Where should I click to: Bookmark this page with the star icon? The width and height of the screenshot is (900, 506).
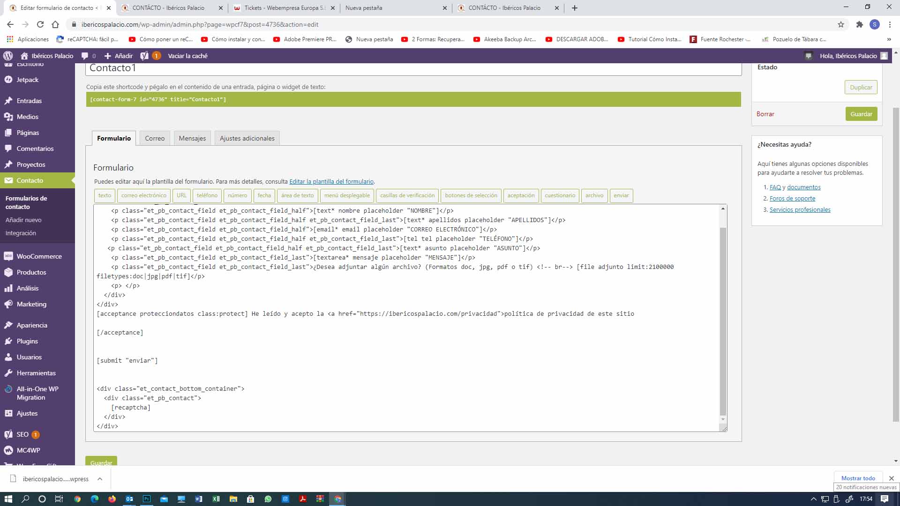click(840, 24)
